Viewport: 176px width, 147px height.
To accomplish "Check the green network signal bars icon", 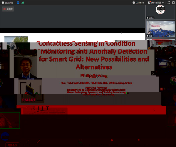I will click(23, 3).
